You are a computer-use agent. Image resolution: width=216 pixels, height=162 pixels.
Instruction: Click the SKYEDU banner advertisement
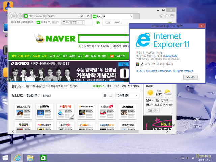tap(69, 71)
